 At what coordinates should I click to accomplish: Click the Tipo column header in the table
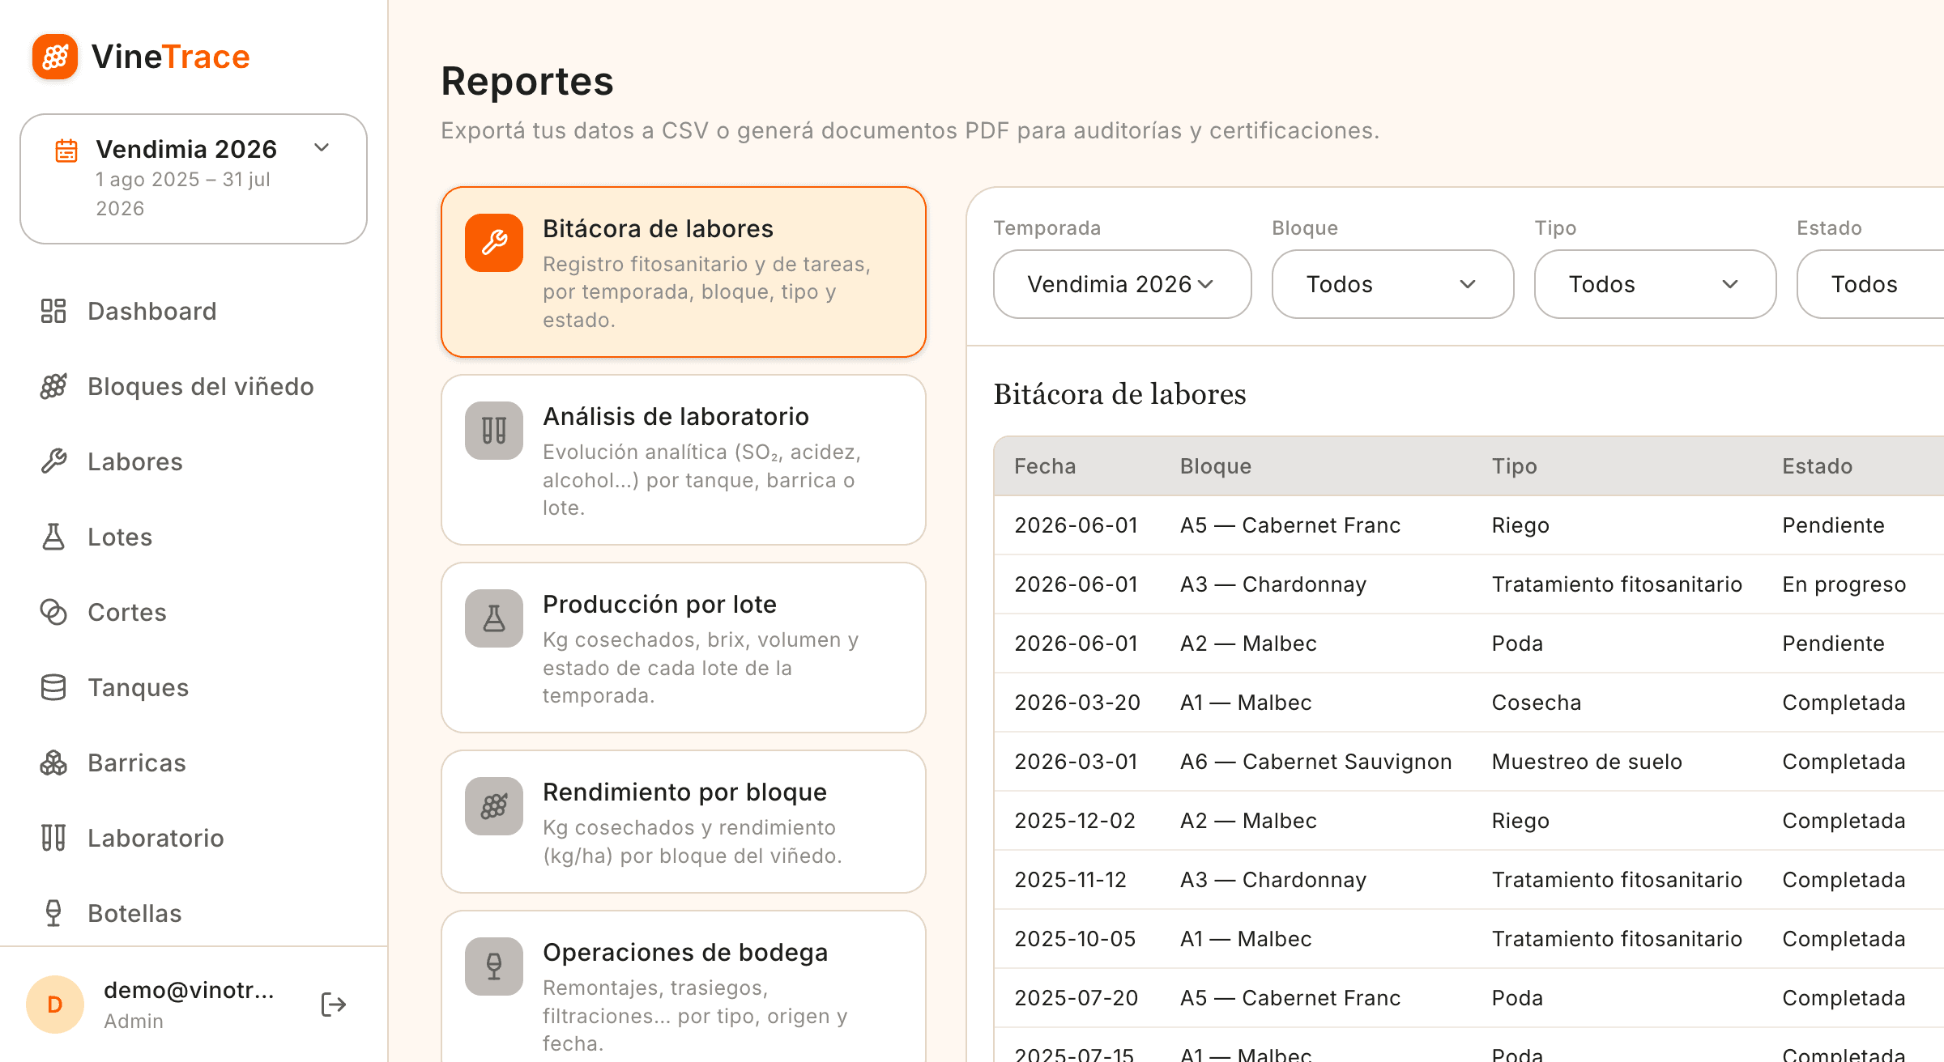1514,466
